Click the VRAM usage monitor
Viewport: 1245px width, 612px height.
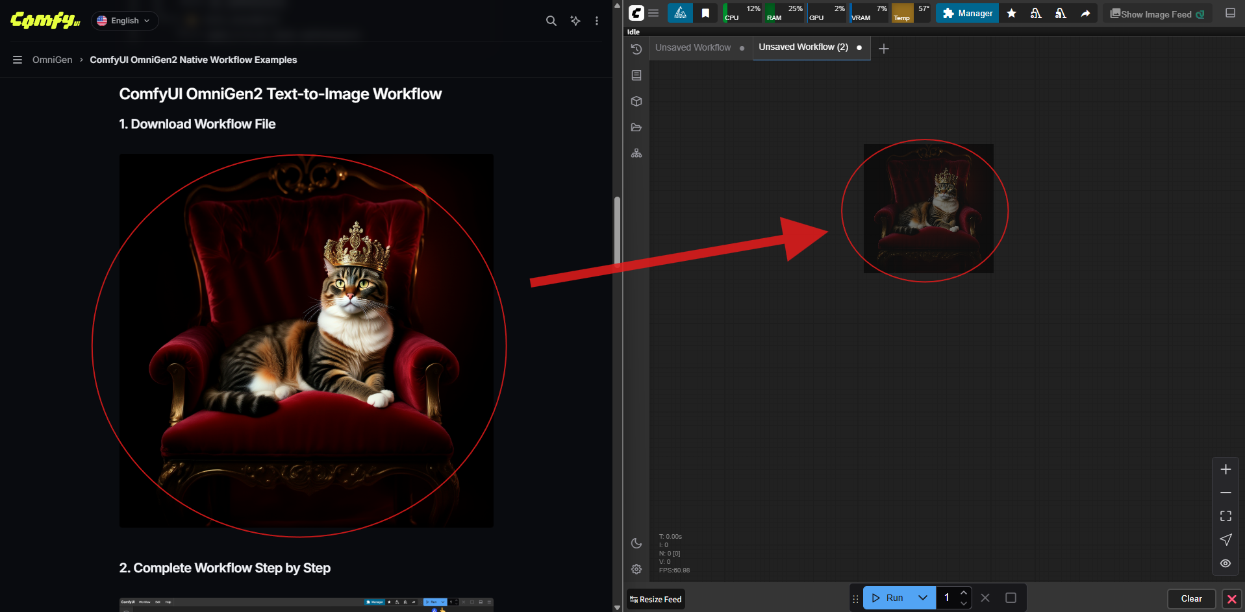click(x=869, y=13)
